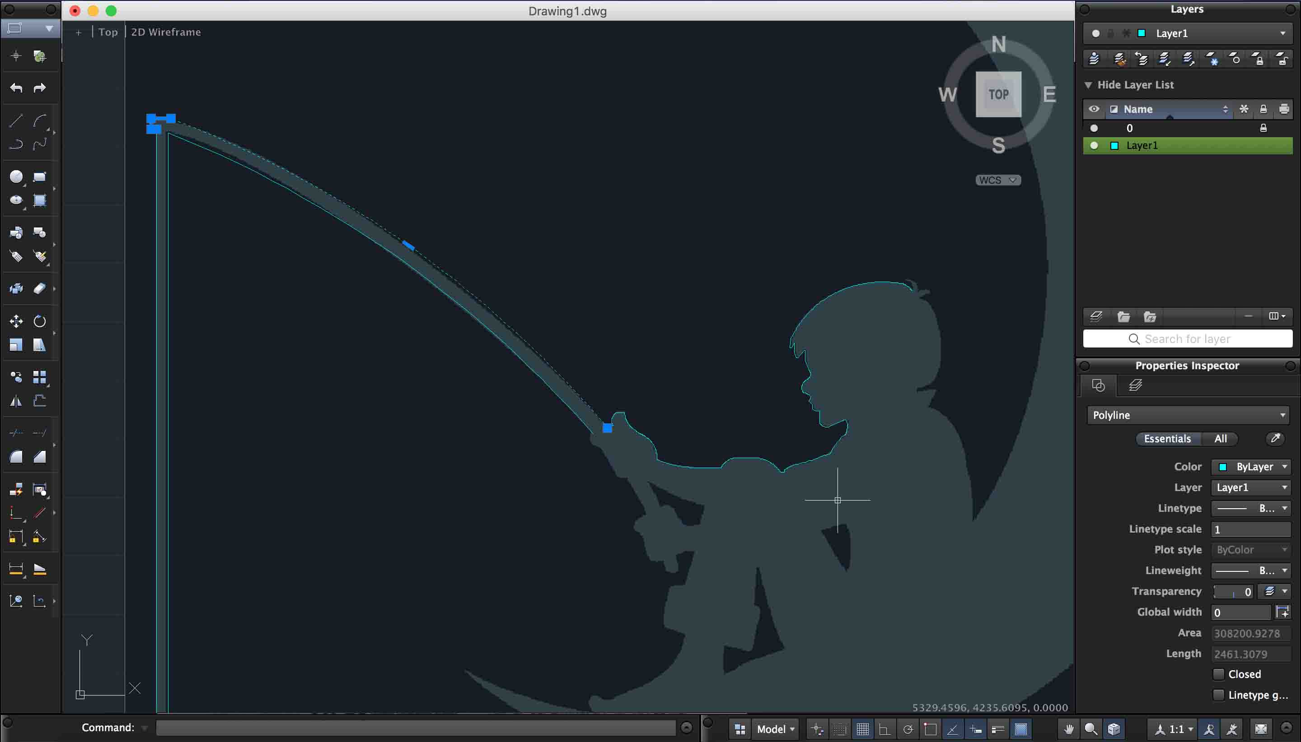Select the Circle tool

click(x=16, y=177)
